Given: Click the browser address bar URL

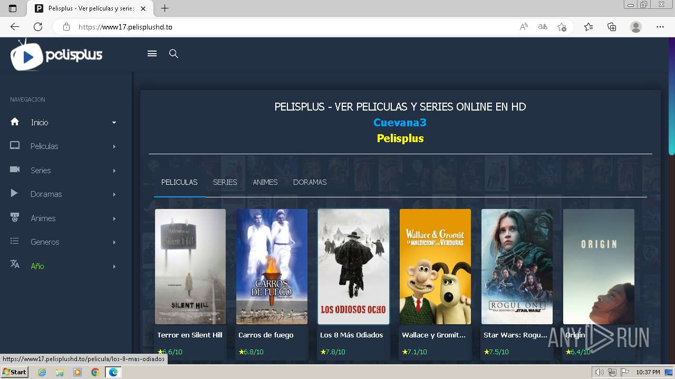Looking at the screenshot, I should pos(126,27).
